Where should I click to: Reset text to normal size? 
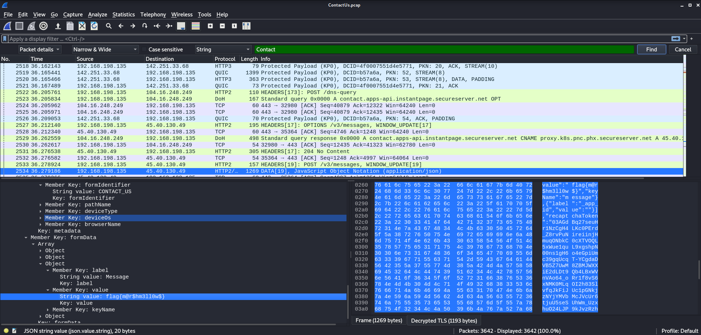pyautogui.click(x=234, y=26)
